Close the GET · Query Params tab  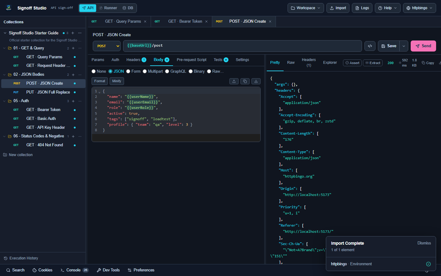click(145, 21)
